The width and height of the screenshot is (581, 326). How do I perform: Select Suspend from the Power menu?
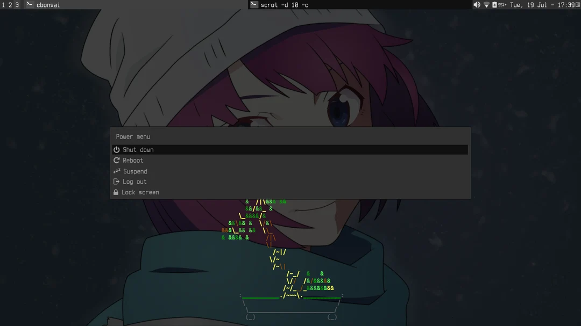click(136, 171)
